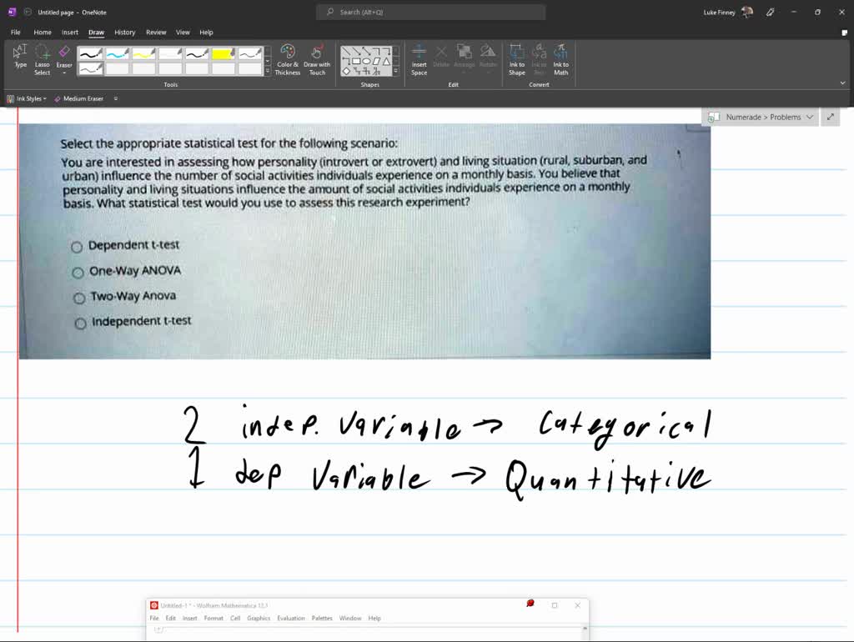Screen dimensions: 854x642
Task: Open the Eraser dropdown arrow
Action: pos(64,73)
